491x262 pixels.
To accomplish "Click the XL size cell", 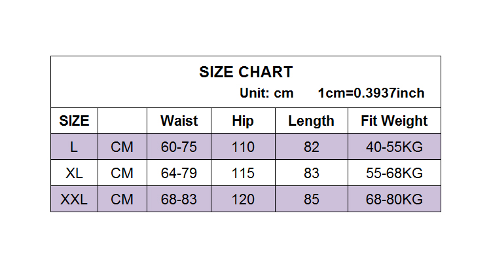I will [x=74, y=173].
